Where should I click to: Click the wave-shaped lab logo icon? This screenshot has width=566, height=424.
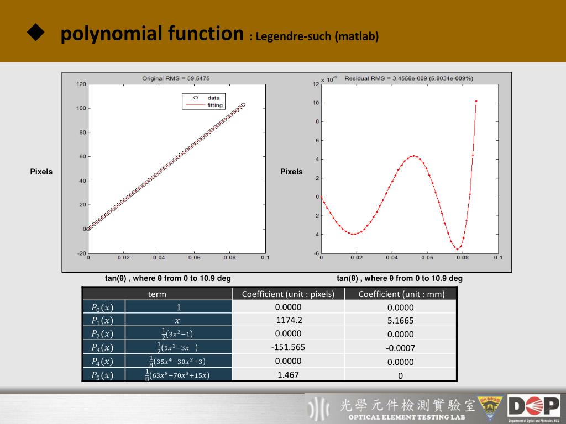pyautogui.click(x=318, y=409)
